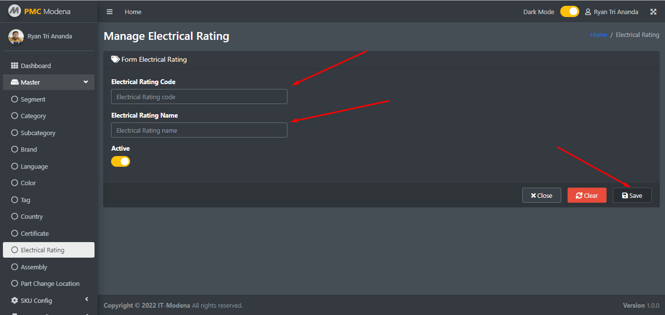Click the SKU Config gear icon
The height and width of the screenshot is (315, 665).
(15, 300)
